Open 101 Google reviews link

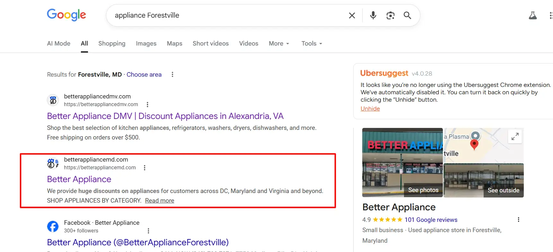(x=431, y=220)
